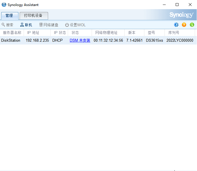The width and height of the screenshot is (197, 171).
Task: Click IP address 192.168.2.235
Action: click(x=37, y=40)
